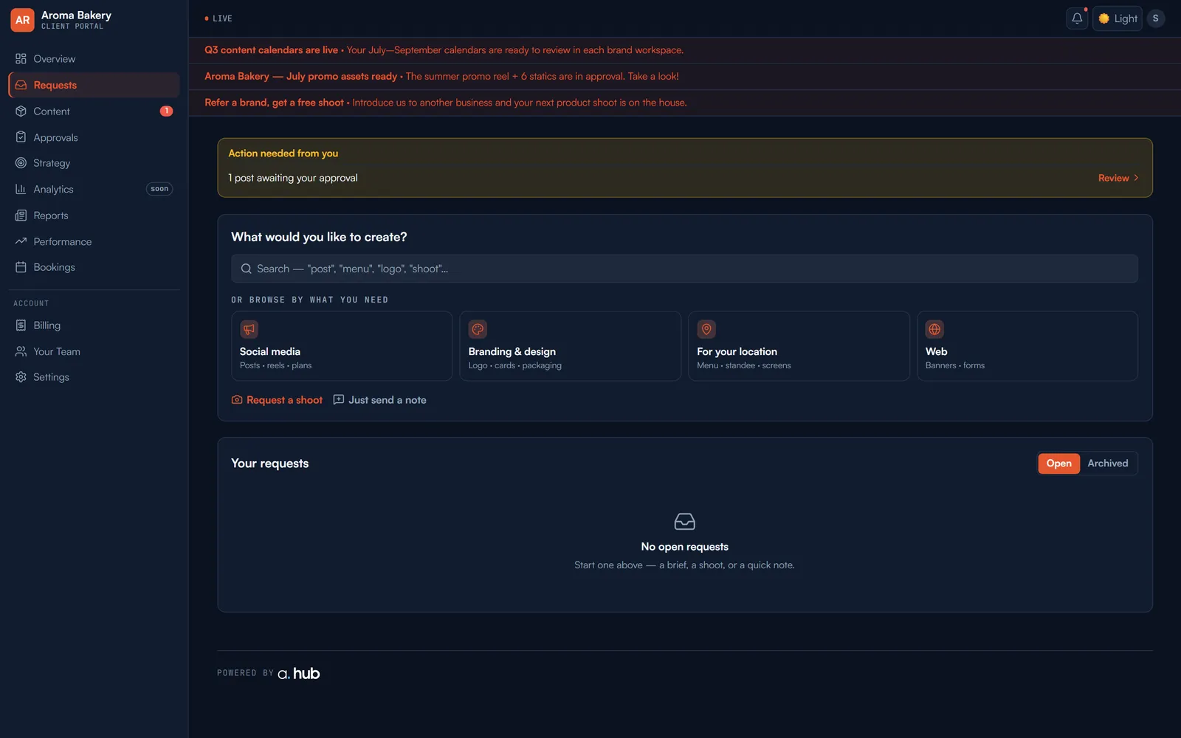Click the Content badge showing 1
Image resolution: width=1181 pixels, height=738 pixels.
[x=167, y=111]
